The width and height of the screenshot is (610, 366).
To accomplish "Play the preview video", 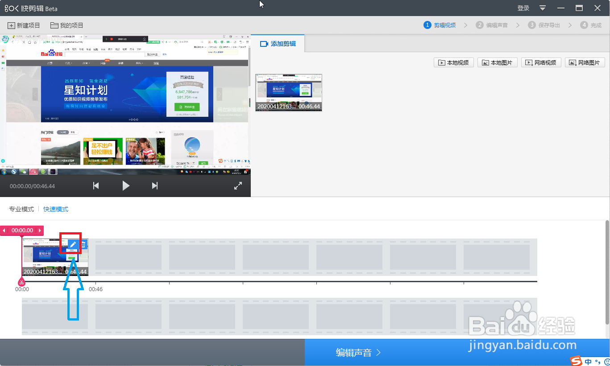I will click(x=126, y=186).
